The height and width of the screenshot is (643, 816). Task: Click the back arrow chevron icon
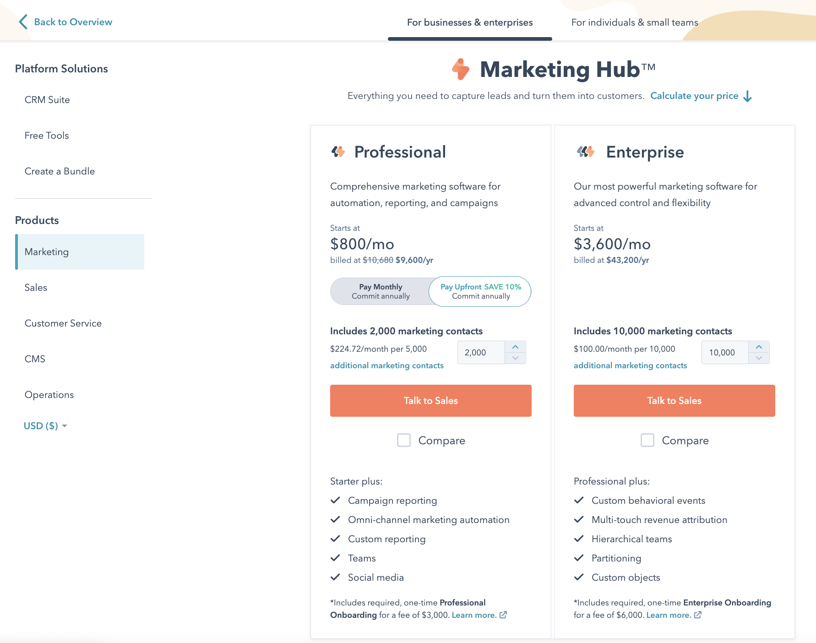tap(23, 22)
